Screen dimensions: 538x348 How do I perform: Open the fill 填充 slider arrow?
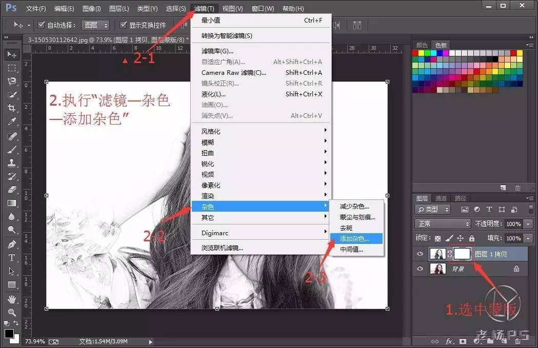tap(528, 238)
